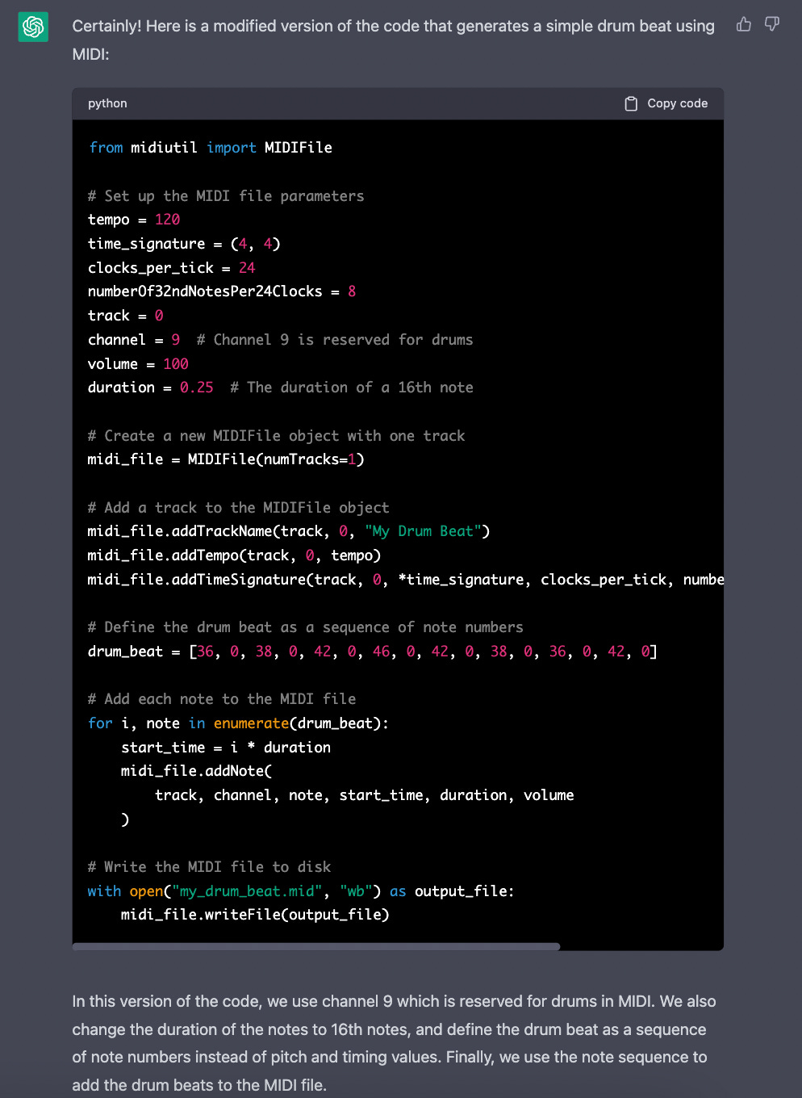Click the Copy code button
Screen dimensions: 802x1098
coord(666,103)
